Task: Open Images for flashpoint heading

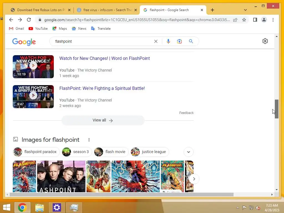Action: [50, 140]
